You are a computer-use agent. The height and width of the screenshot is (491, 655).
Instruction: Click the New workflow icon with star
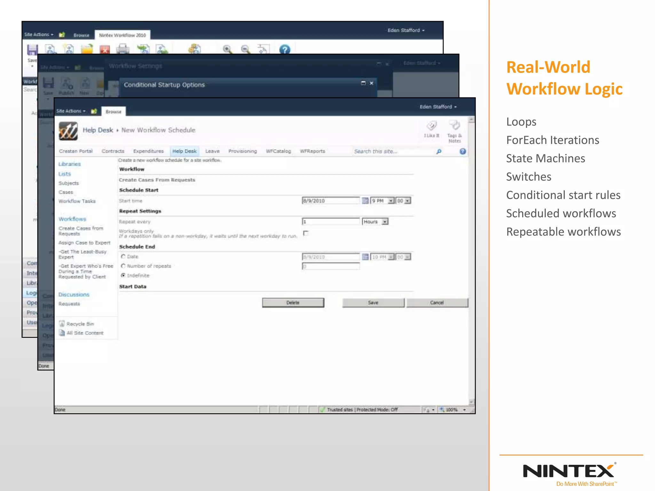[68, 49]
